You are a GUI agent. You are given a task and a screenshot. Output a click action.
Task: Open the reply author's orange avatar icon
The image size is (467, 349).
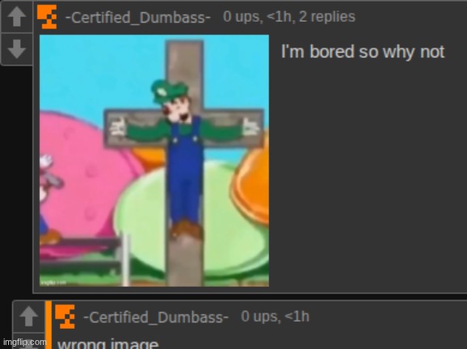pos(65,317)
